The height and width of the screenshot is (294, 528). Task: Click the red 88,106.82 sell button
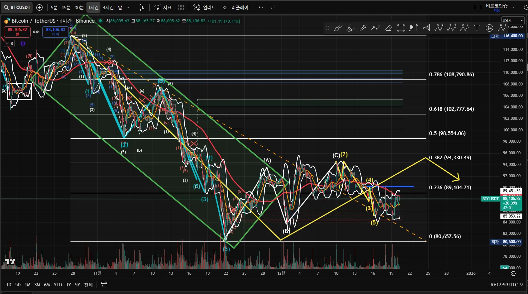coord(17,32)
